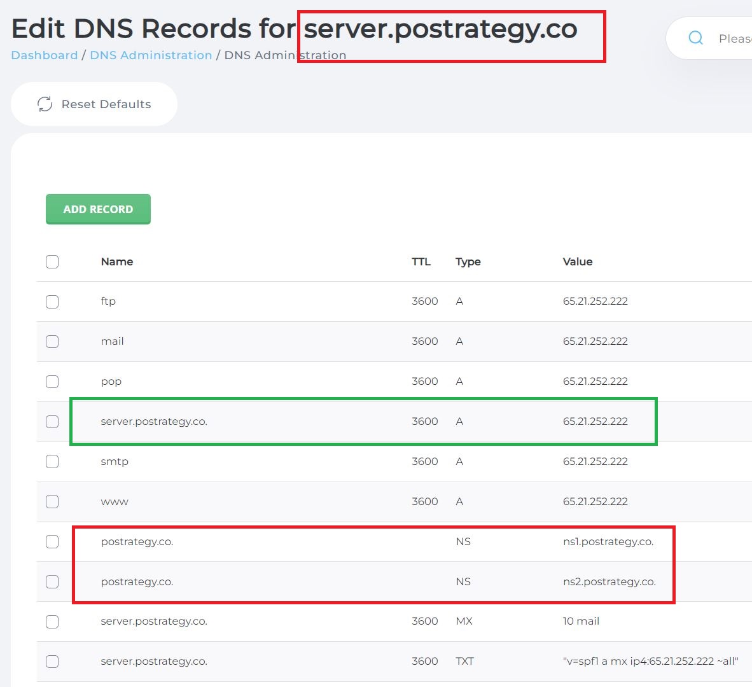Check the pop record checkbox
752x687 pixels.
click(x=52, y=382)
